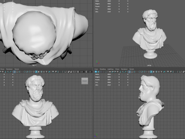The width and height of the screenshot is (185, 139).
Task: Toggle gate mask in side view toolbar
Action: coord(137,72)
